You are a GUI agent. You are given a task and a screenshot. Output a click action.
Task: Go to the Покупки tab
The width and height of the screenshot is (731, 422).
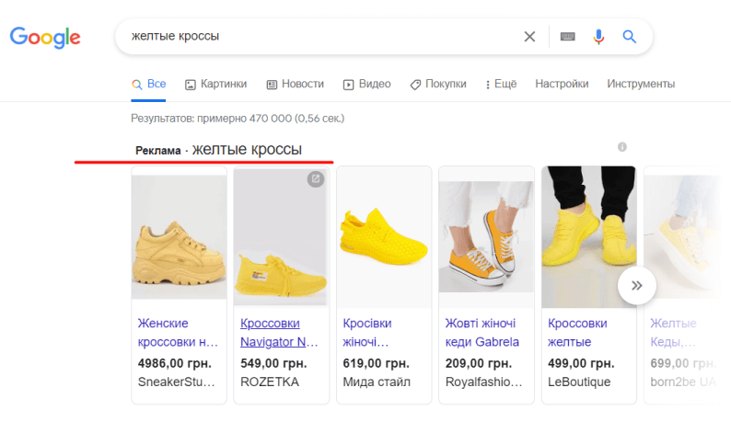(438, 84)
